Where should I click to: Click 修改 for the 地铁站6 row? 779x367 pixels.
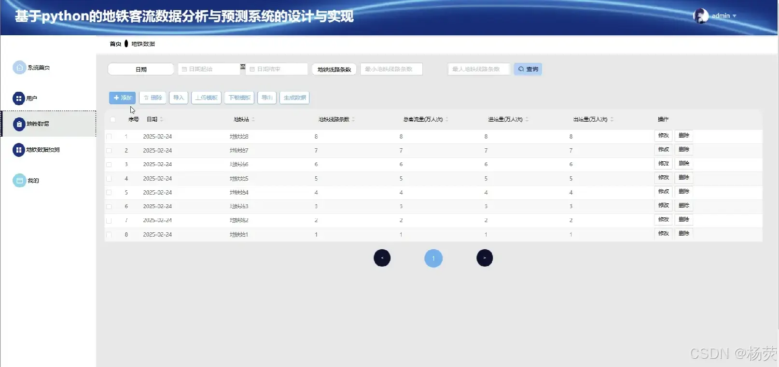(664, 164)
